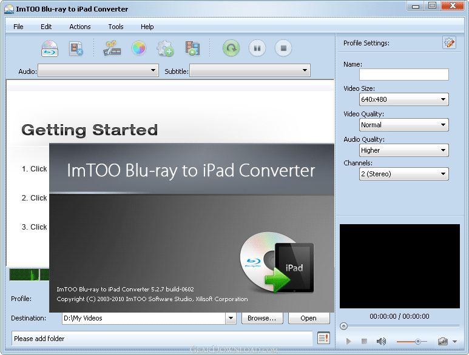Open the Tools menu
Screen dimensions: 469x355
pos(116,27)
